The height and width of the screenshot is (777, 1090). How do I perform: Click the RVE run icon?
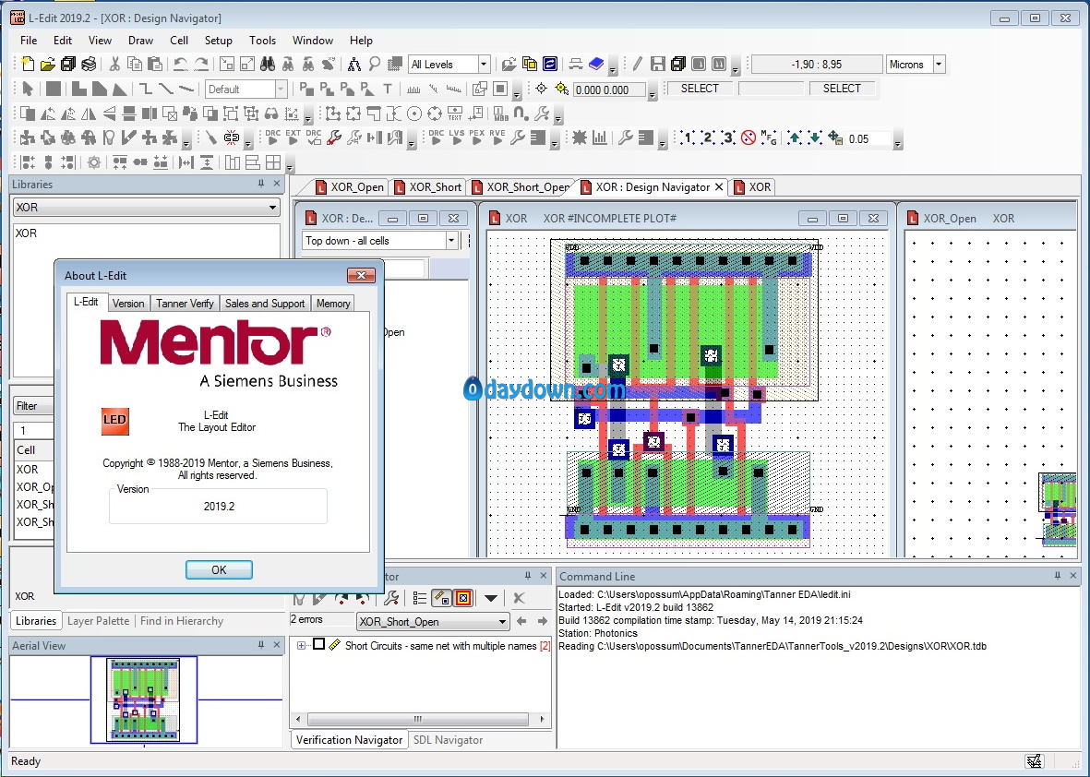tap(497, 137)
